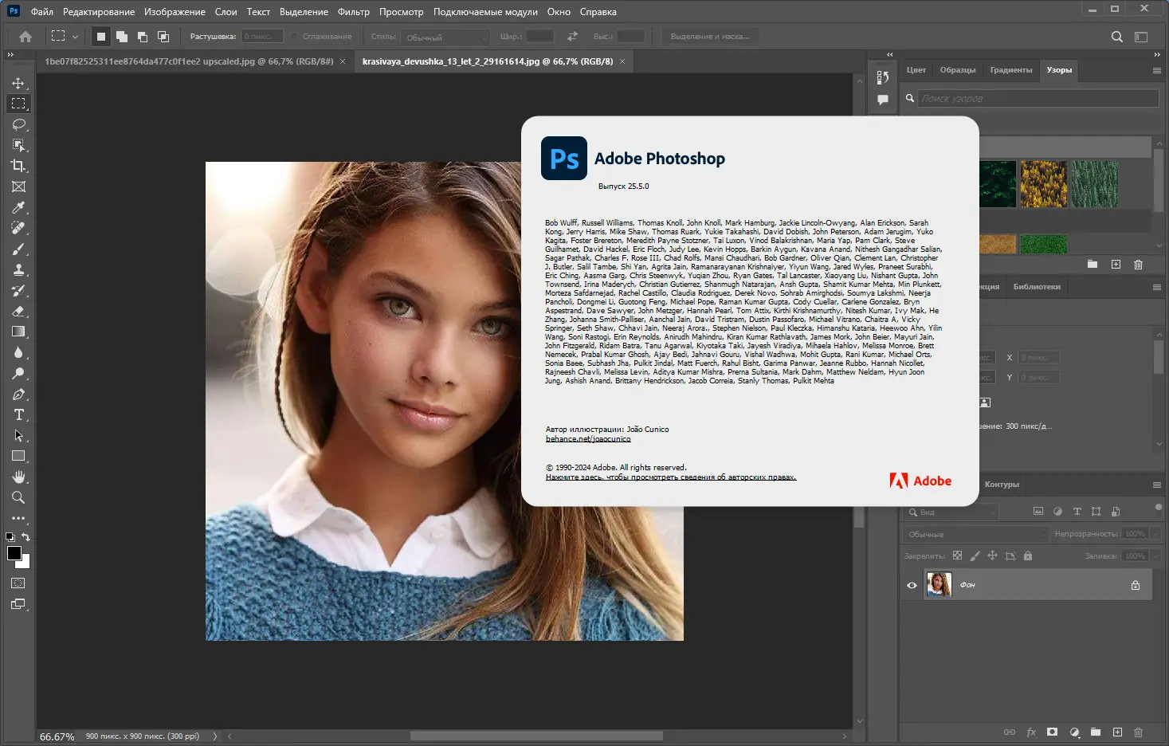This screenshot has width=1169, height=746.
Task: Click the Поиск узоров search field
Action: click(x=1038, y=99)
